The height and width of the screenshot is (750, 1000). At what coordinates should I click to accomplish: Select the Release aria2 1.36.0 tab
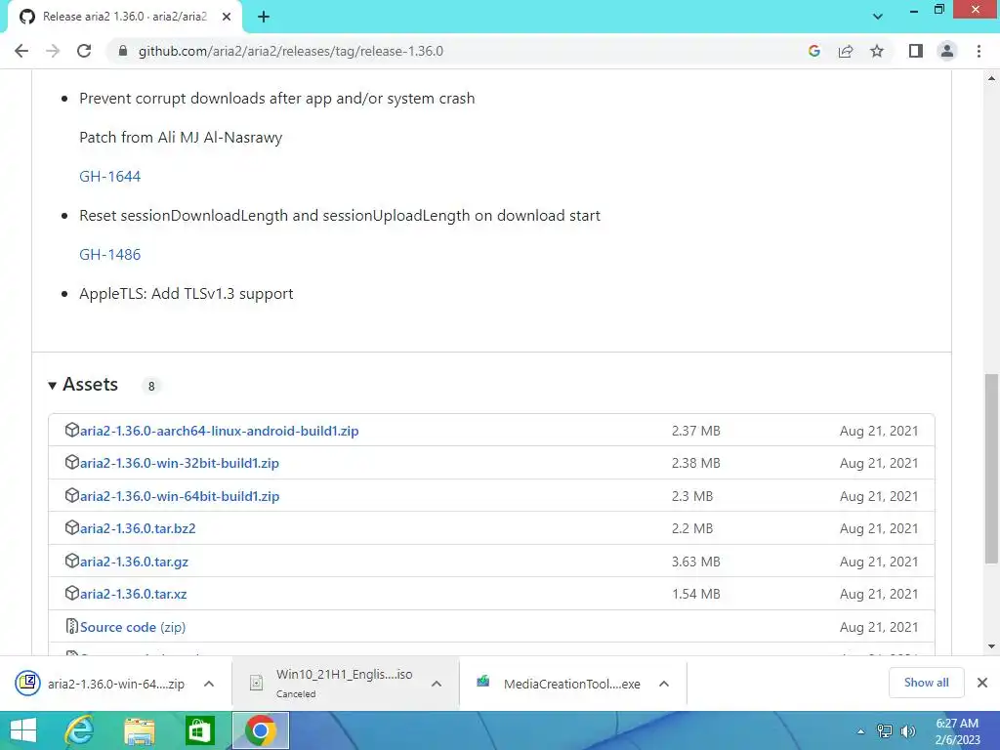[x=125, y=17]
